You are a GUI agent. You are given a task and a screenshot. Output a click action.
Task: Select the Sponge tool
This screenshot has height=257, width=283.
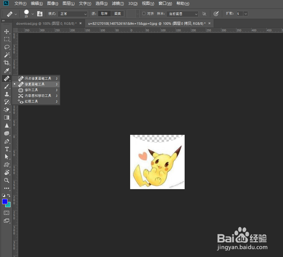[x=7, y=133]
